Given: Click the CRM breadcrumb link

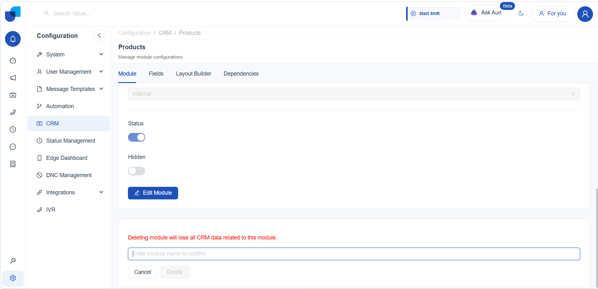Looking at the screenshot, I should 165,33.
